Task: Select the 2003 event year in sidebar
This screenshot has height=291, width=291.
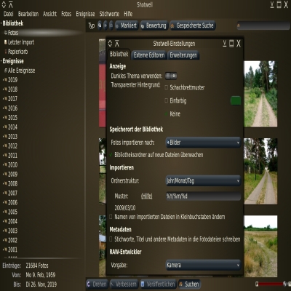Action: tap(12, 231)
